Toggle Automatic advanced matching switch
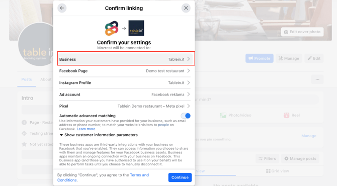The width and height of the screenshot is (337, 186). coord(186,116)
